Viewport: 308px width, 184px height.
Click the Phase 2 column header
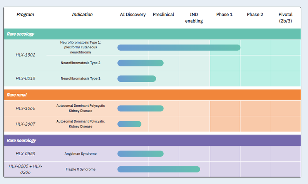click(x=255, y=15)
